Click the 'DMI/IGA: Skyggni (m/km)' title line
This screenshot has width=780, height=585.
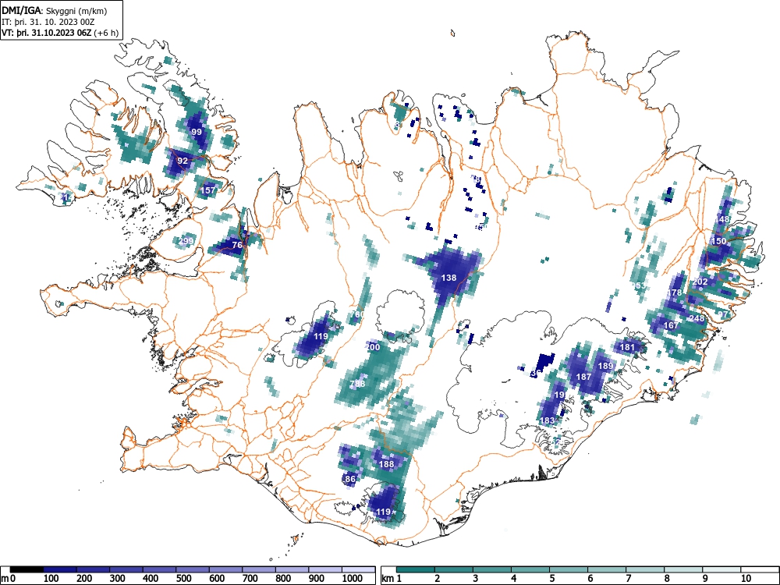click(55, 11)
